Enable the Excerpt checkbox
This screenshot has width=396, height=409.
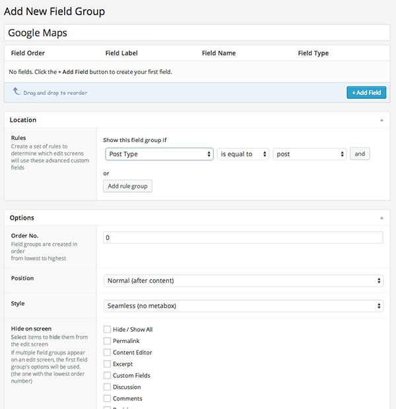tap(107, 363)
